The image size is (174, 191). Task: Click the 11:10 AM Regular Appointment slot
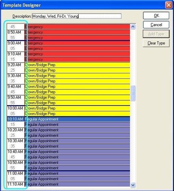(x=77, y=184)
